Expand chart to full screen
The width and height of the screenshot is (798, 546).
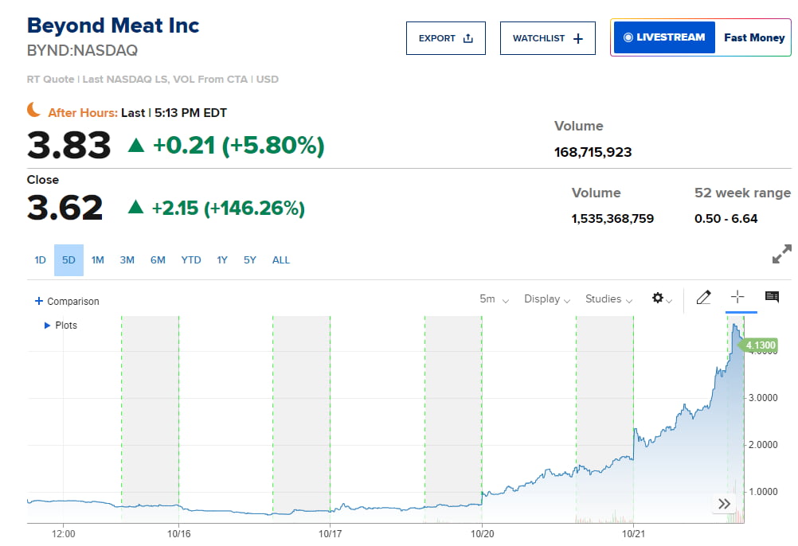[x=781, y=255]
